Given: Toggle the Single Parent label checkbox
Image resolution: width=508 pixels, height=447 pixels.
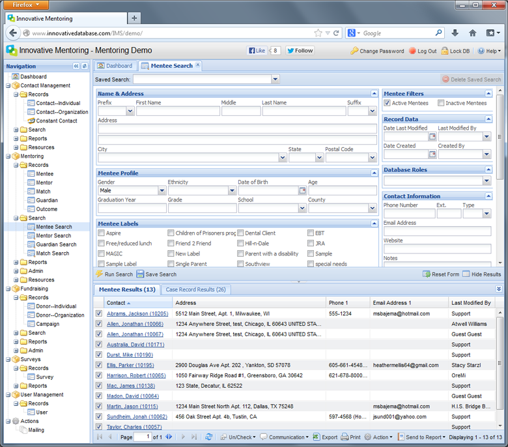Looking at the screenshot, I should pyautogui.click(x=171, y=264).
